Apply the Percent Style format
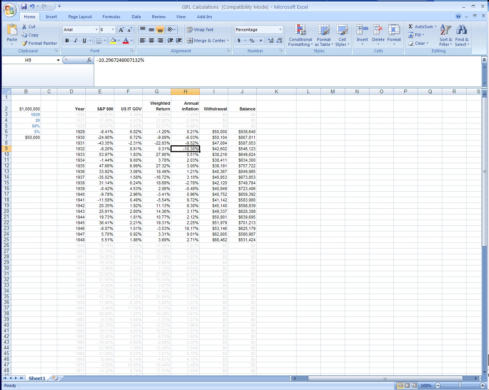489x390 pixels. pos(252,41)
